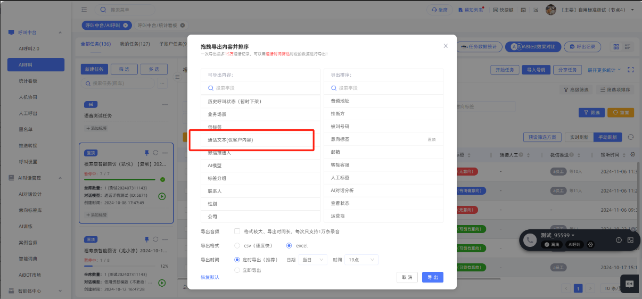The height and width of the screenshot is (299, 642).
Task: Click the sidebar collapse hamburger icon
Action: pos(84,10)
